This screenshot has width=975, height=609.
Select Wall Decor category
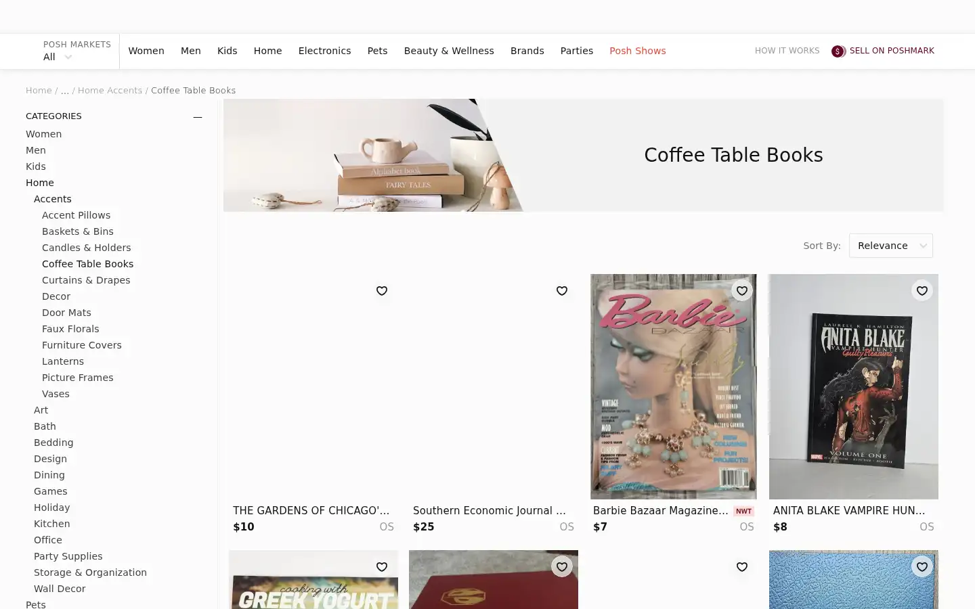point(60,589)
